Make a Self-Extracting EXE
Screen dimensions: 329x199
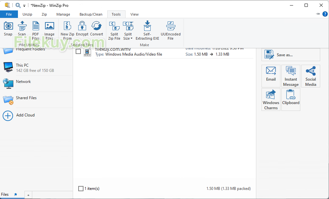click(x=147, y=31)
